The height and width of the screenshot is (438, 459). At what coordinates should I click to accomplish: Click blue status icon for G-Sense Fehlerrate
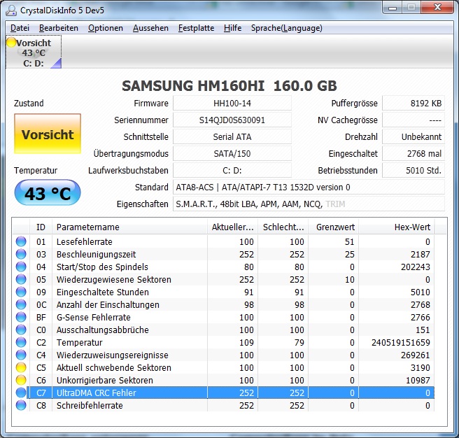tap(21, 317)
